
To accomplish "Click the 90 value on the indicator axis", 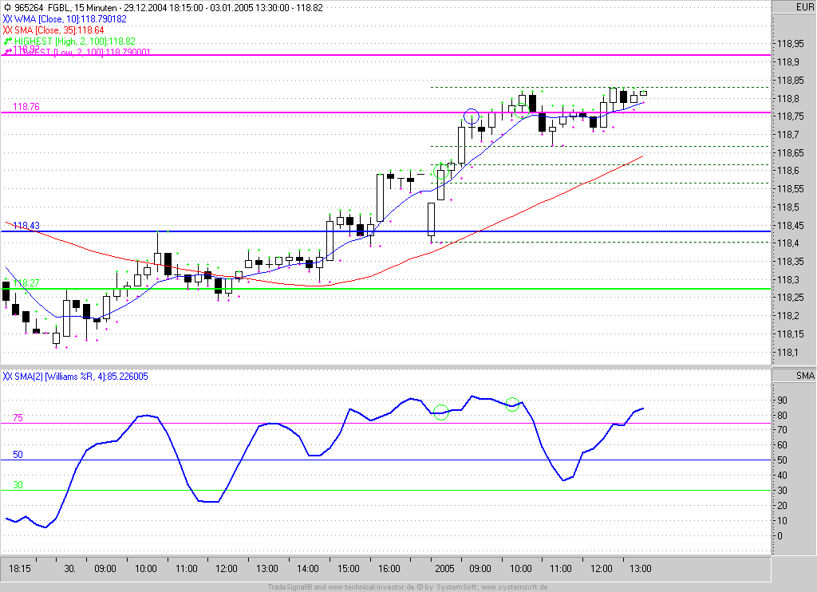I will [x=782, y=401].
